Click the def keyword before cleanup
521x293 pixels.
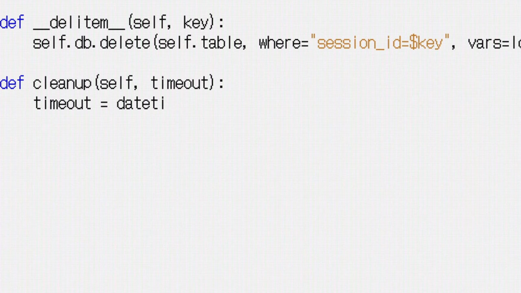(x=12, y=83)
